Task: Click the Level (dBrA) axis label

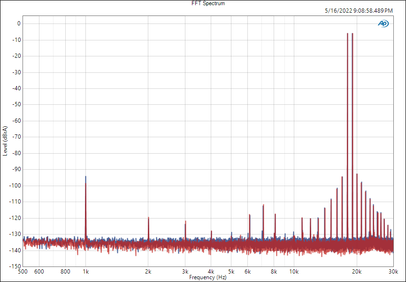Action: click(x=5, y=141)
